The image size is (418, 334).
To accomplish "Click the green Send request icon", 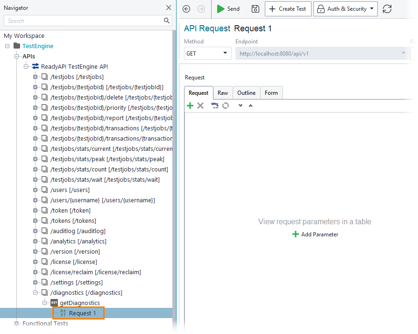I will [x=220, y=8].
